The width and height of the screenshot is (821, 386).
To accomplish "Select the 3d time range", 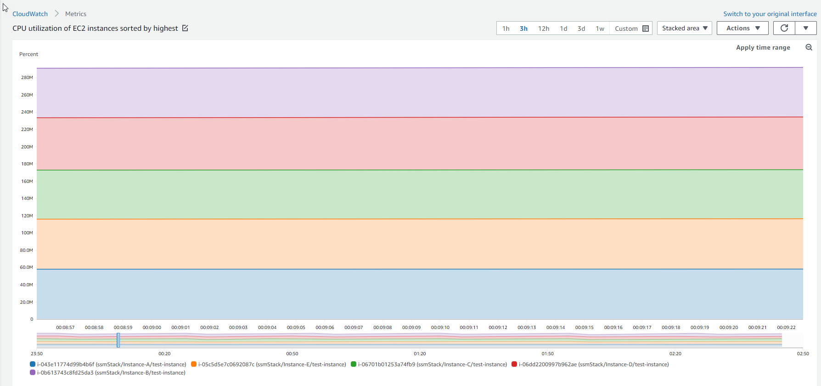I will (x=581, y=28).
